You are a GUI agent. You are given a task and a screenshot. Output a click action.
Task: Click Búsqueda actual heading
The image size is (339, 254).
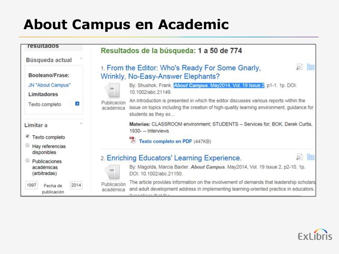coord(49,60)
